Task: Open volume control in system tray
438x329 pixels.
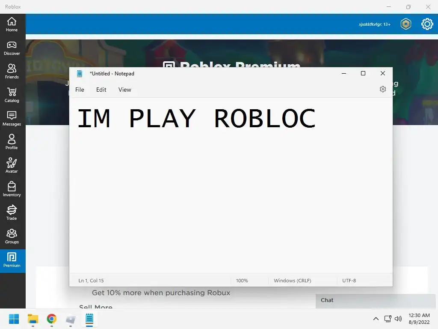Action: [x=398, y=319]
